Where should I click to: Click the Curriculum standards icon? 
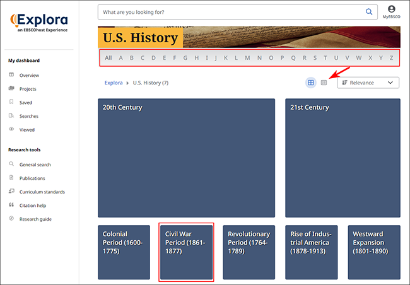point(11,191)
